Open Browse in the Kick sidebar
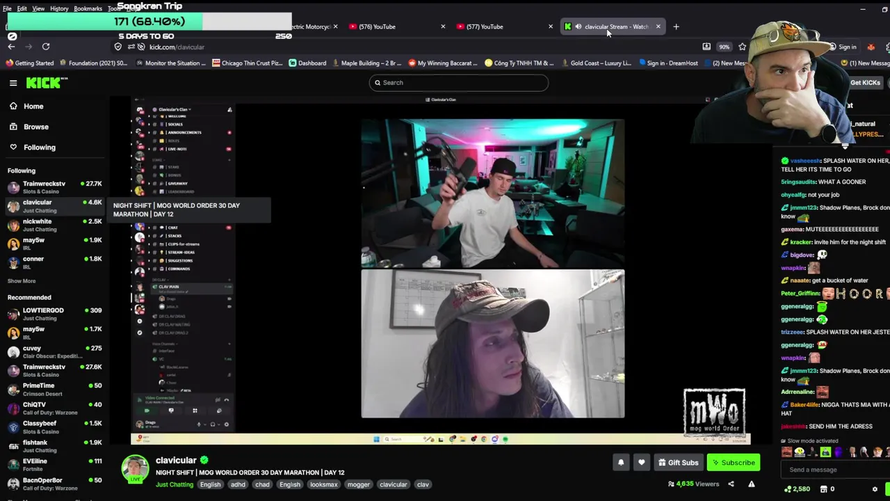The height and width of the screenshot is (501, 890). coord(35,127)
